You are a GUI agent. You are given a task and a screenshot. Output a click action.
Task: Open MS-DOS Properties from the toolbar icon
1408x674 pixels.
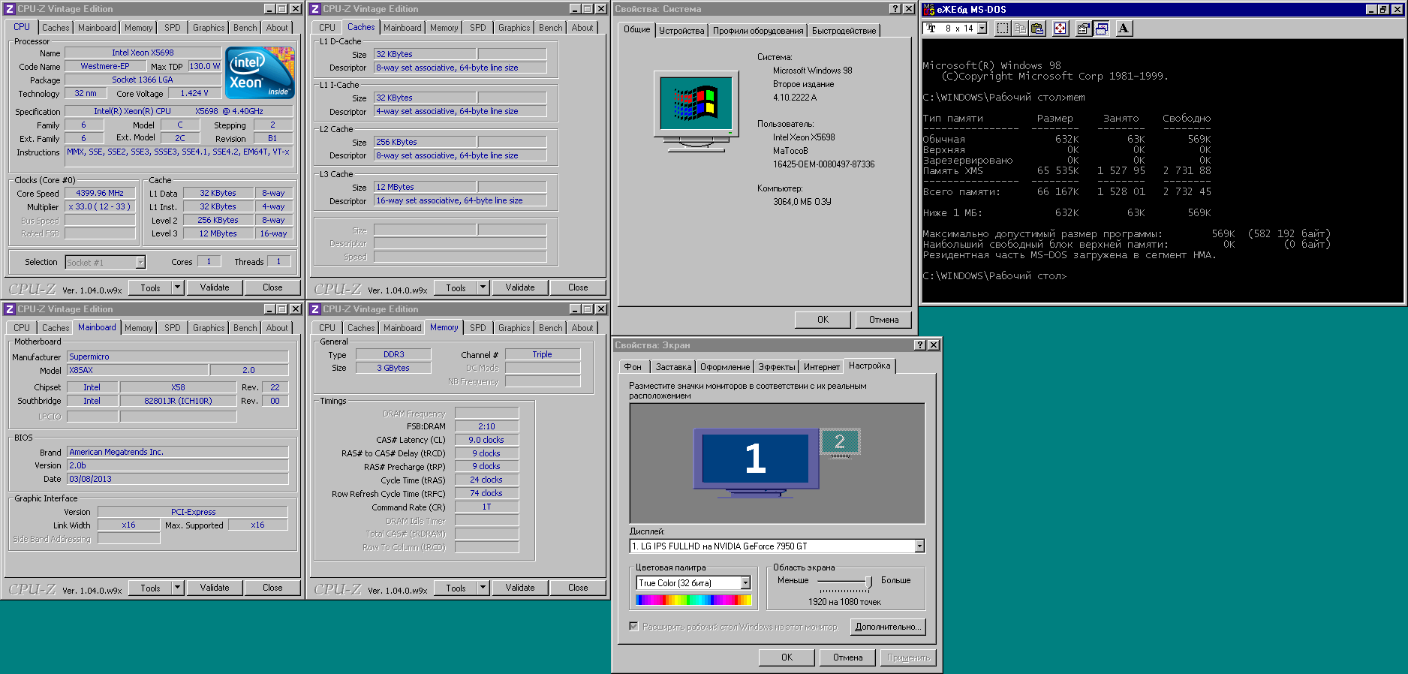tap(1083, 29)
